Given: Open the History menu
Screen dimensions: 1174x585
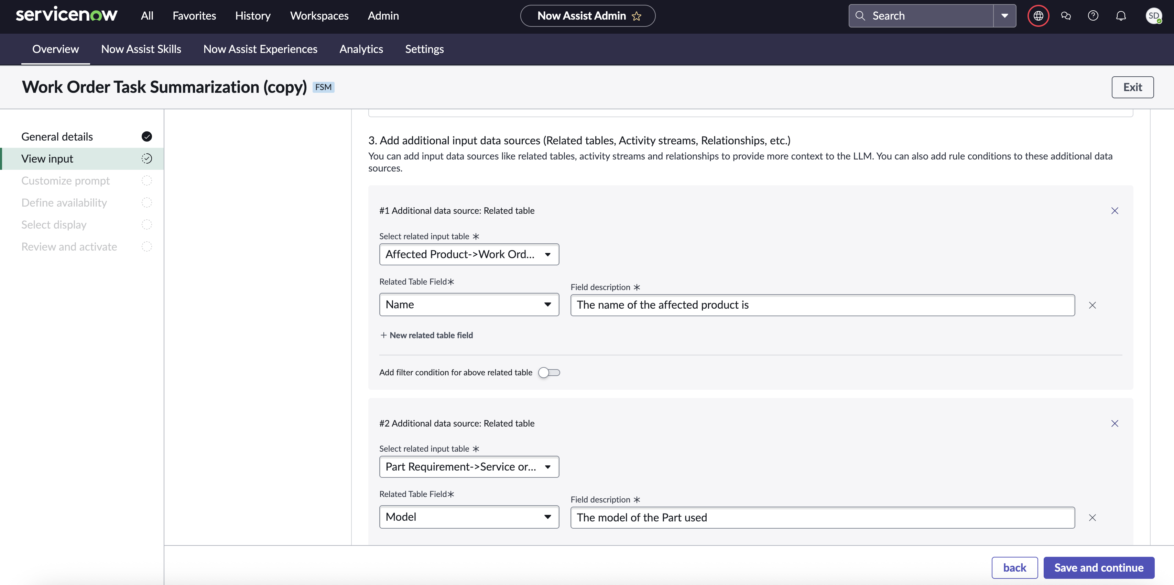Looking at the screenshot, I should tap(252, 16).
